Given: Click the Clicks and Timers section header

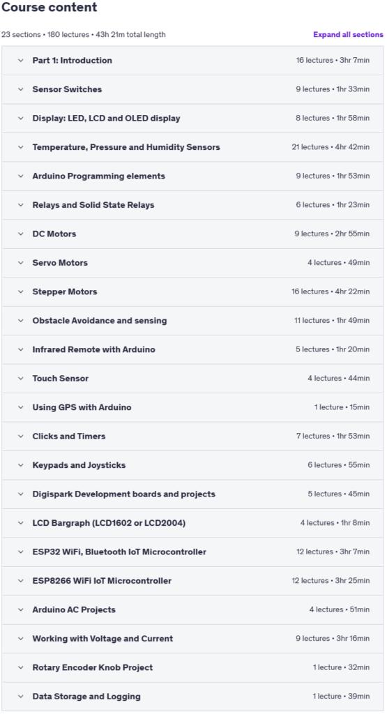Looking at the screenshot, I should click(x=192, y=436).
